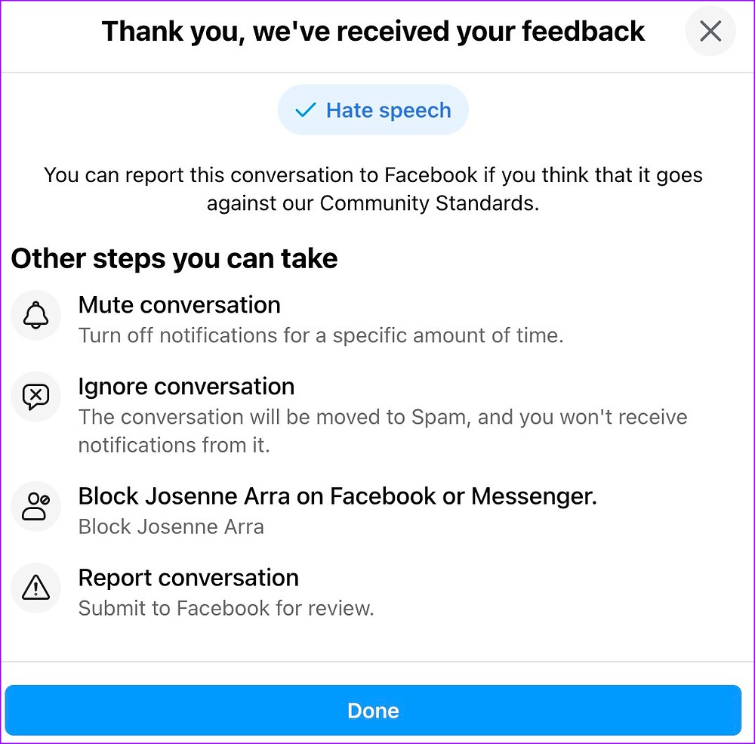This screenshot has height=744, width=755.
Task: Click the blue Done button
Action: click(373, 710)
